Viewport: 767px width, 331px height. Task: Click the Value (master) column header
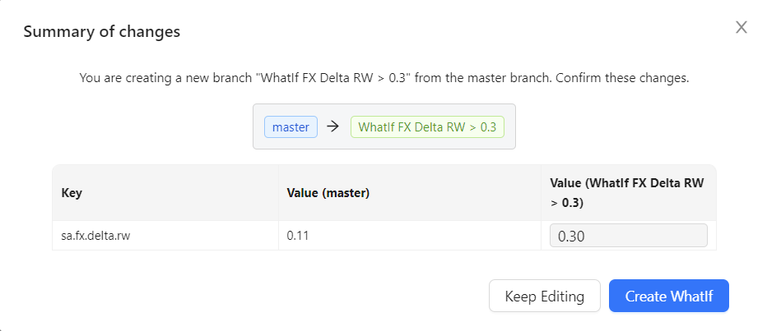coord(328,193)
